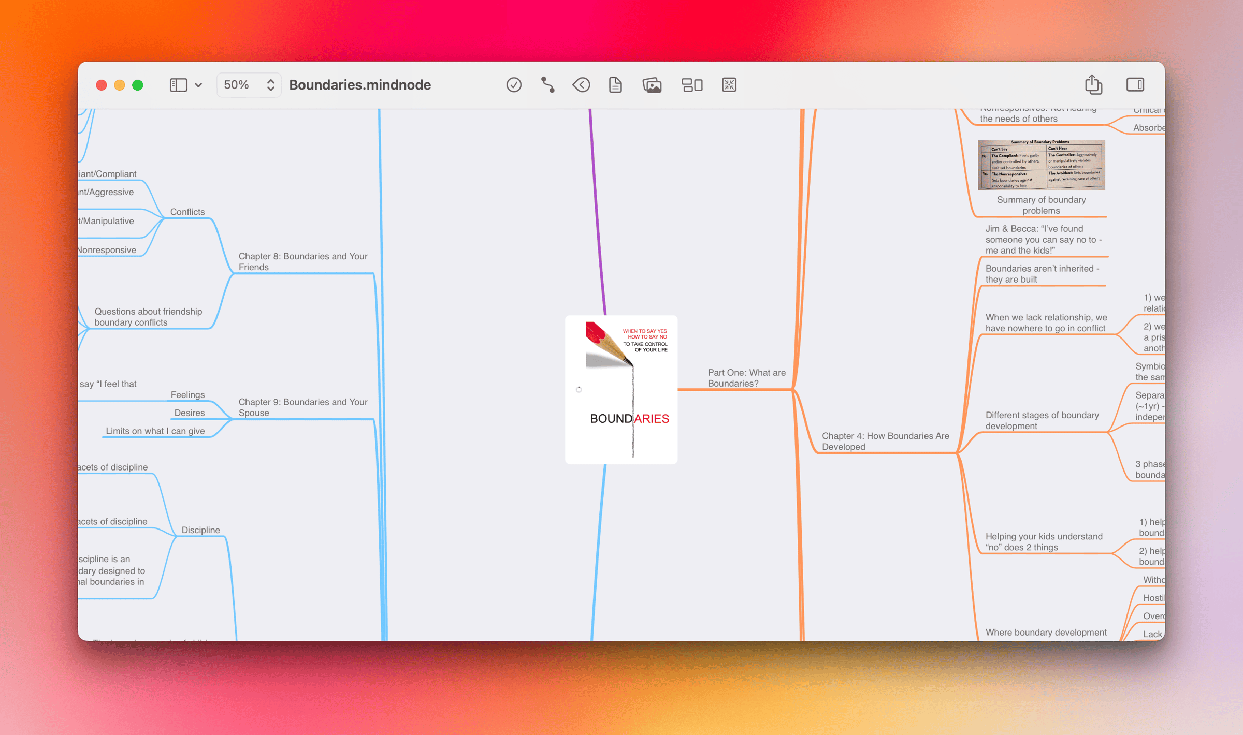1243x735 pixels.
Task: Click the visual tags layout icon
Action: tap(692, 85)
